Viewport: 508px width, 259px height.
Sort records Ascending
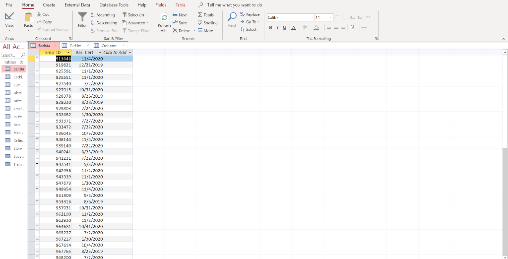[103, 15]
